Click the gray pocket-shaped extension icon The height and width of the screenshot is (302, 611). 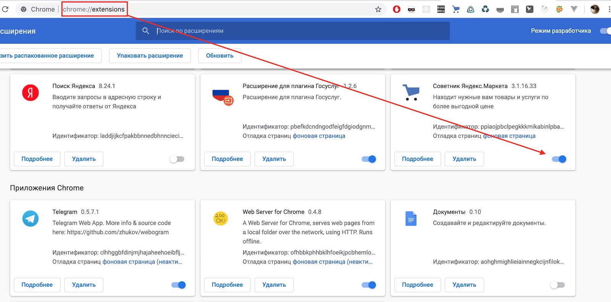tap(500, 10)
